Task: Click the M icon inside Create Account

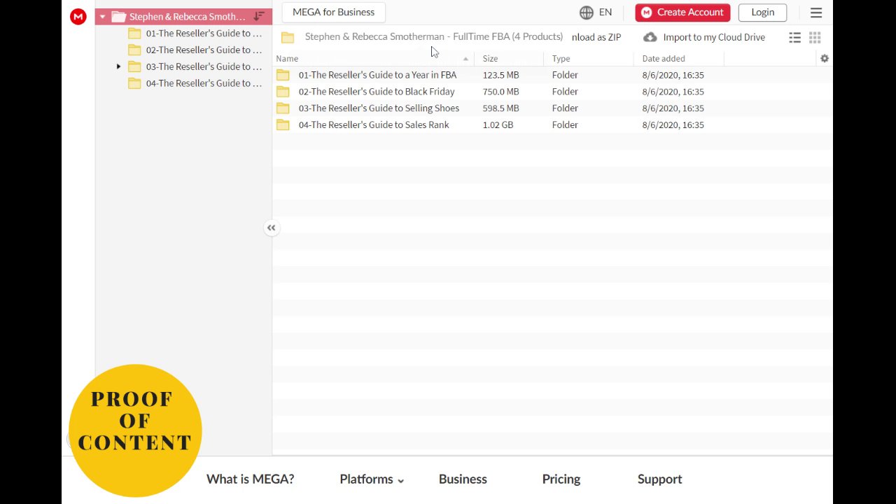Action: 646,13
